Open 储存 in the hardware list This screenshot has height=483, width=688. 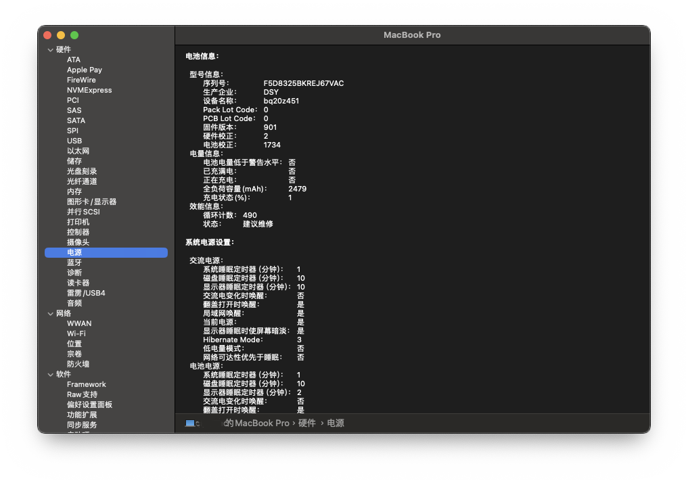pos(74,161)
